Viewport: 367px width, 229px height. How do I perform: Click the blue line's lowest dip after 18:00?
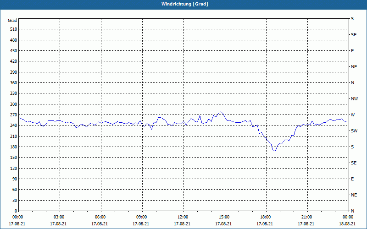point(274,151)
